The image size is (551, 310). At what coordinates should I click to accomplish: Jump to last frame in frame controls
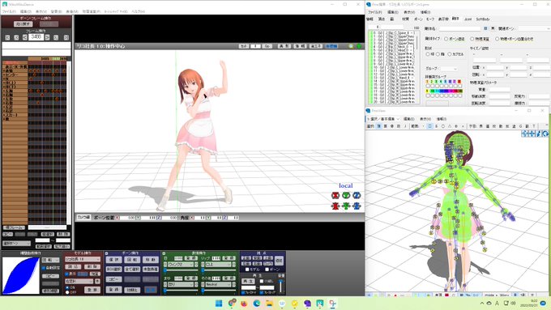point(66,37)
